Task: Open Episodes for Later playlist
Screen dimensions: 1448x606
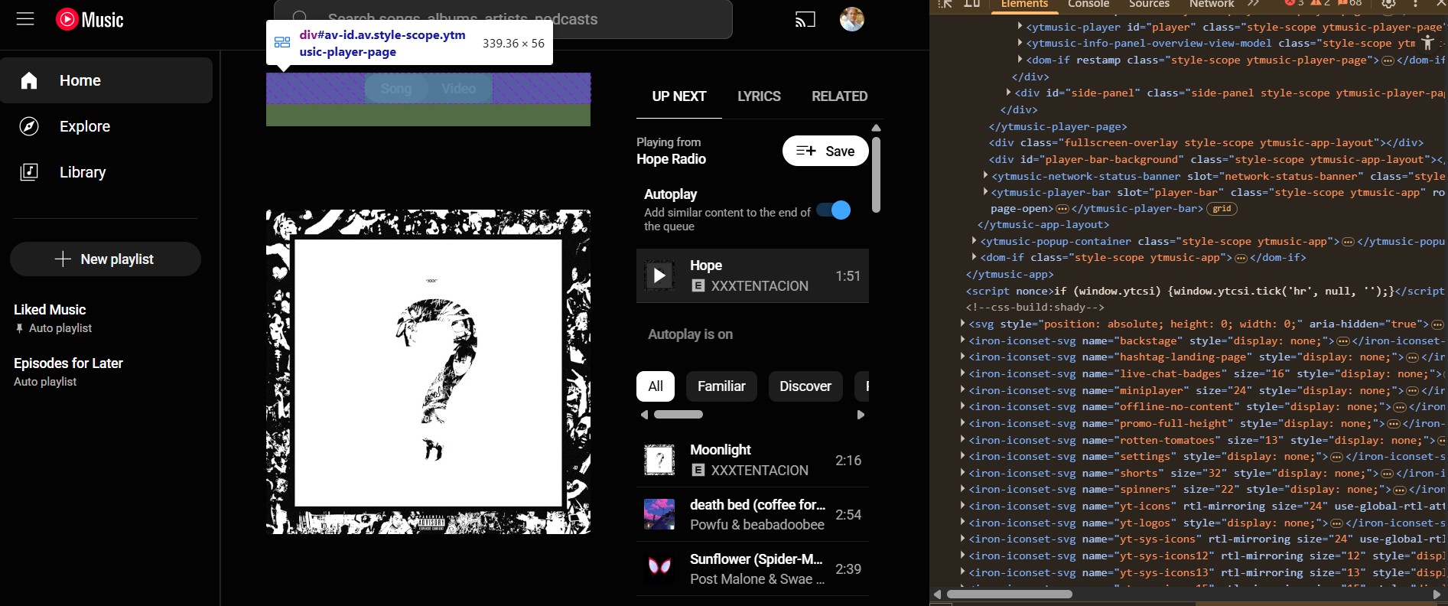Action: coord(68,371)
